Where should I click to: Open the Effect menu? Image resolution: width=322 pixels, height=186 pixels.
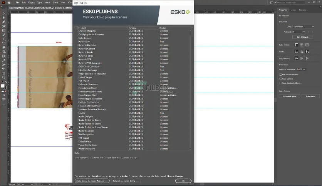coord(55,3)
